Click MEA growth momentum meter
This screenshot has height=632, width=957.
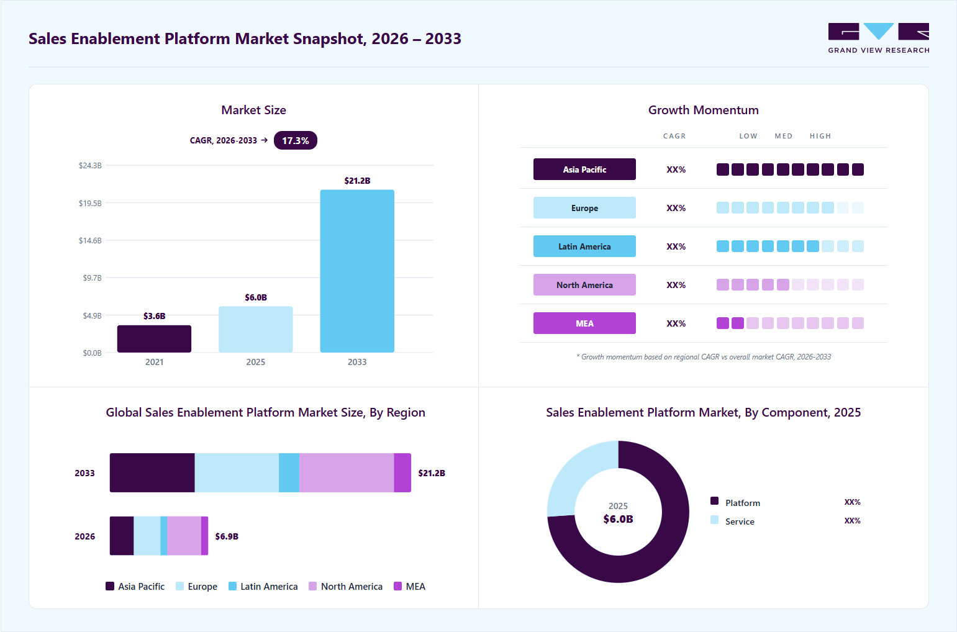(790, 323)
